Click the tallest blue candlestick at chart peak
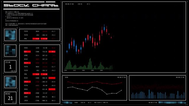 pyautogui.click(x=104, y=28)
